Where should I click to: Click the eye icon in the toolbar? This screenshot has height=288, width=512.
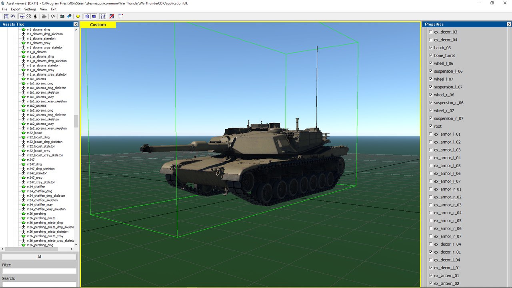point(13,16)
